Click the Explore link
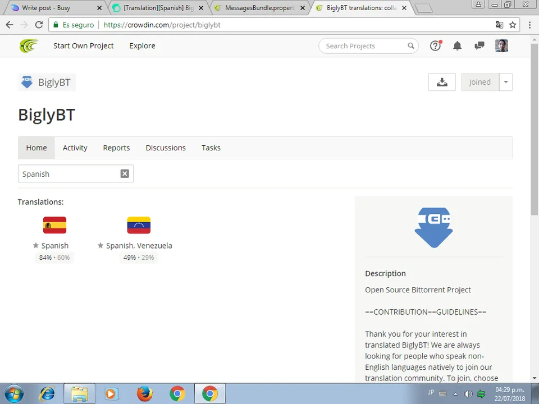The height and width of the screenshot is (404, 539). 142,45
